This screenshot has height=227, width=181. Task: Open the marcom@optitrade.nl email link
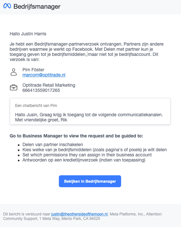click(44, 75)
